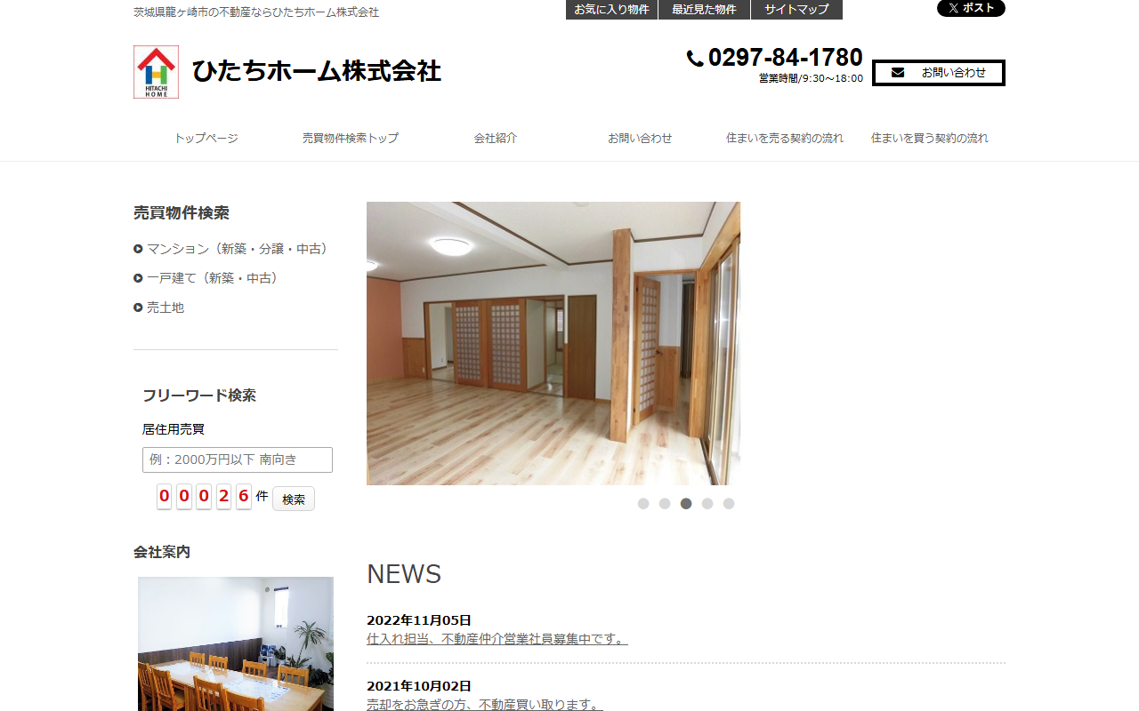The image size is (1139, 711).
Task: Click the phone icon beside 0297-84-1780
Action: [695, 59]
